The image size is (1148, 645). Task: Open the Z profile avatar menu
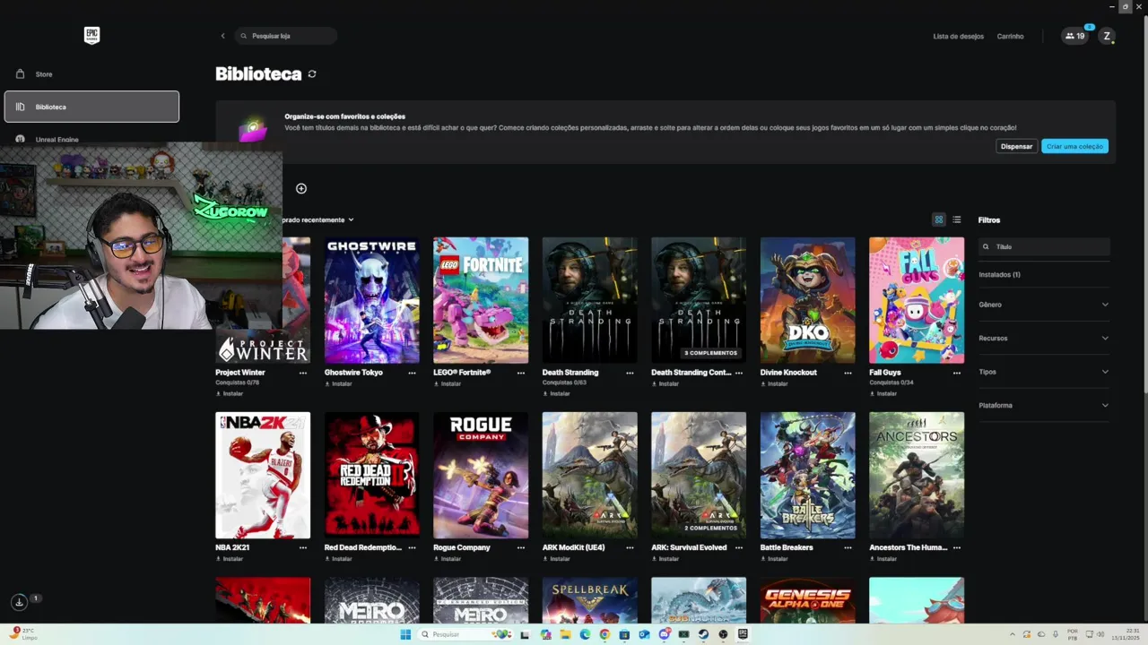(1107, 36)
